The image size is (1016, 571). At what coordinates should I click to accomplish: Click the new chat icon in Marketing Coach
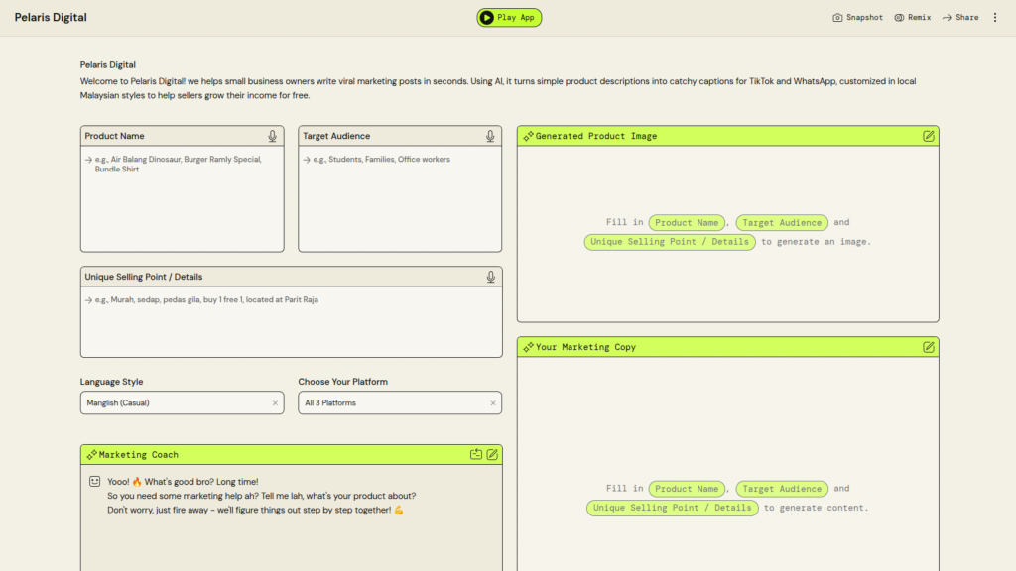[x=476, y=455]
